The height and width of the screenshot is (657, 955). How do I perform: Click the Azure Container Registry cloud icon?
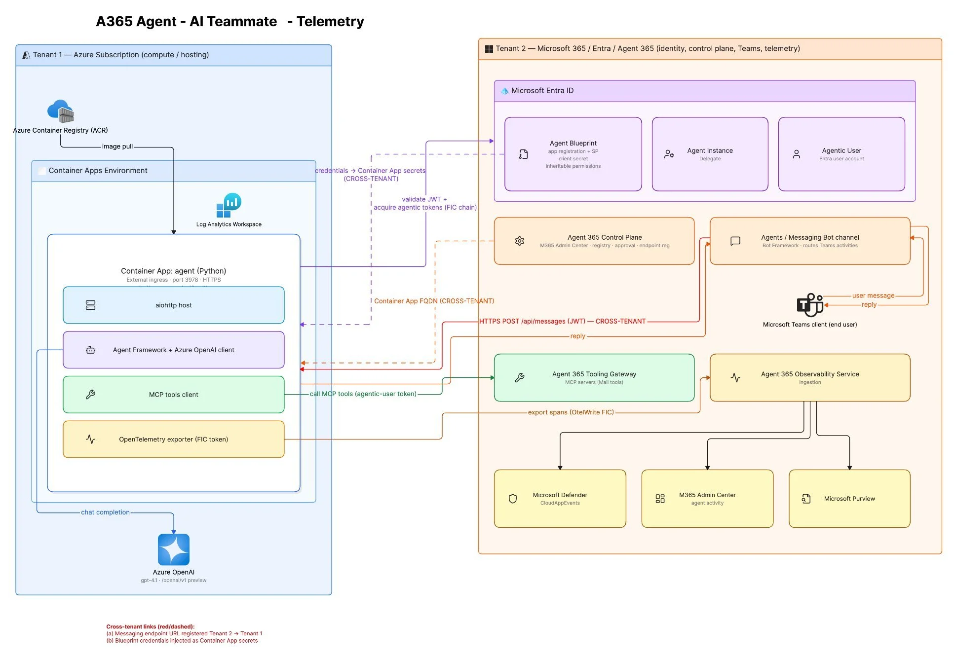click(x=61, y=111)
